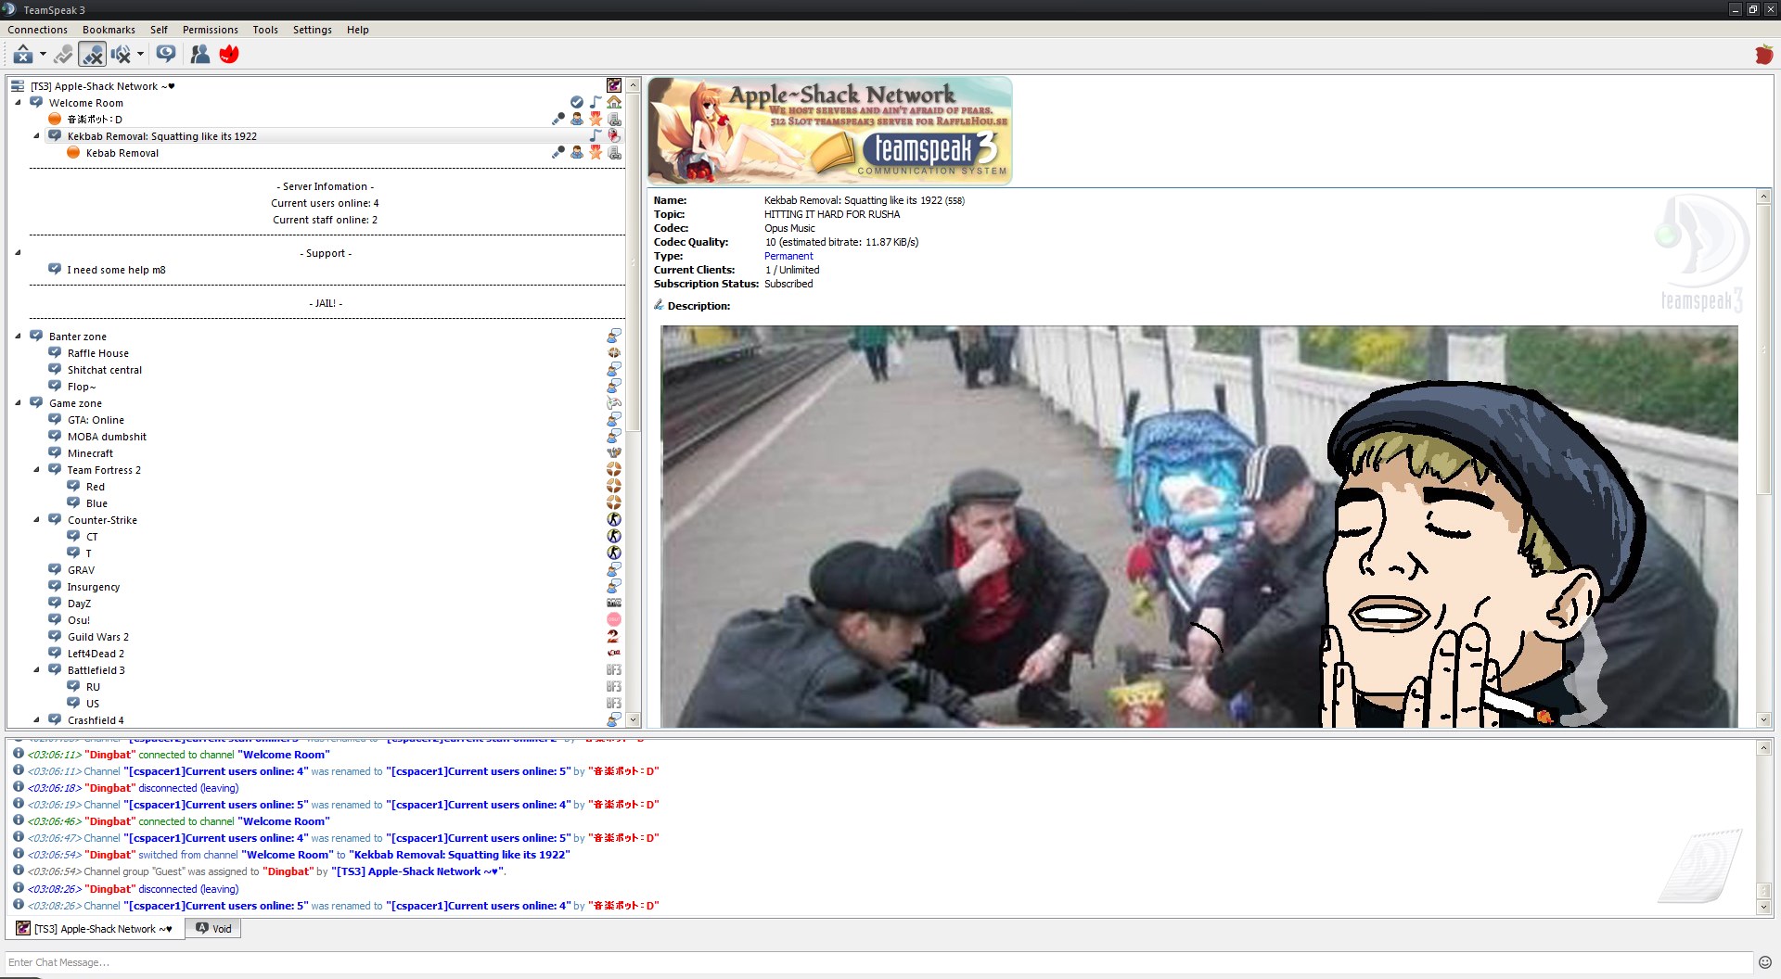Viewport: 1781px width, 979px height.
Task: Collapse the Banter zone channel
Action: coord(18,337)
